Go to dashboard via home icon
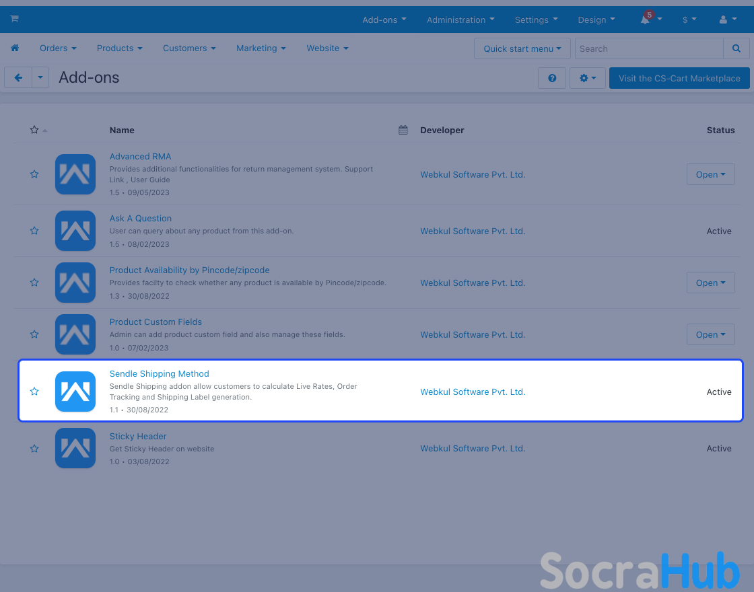Viewport: 754px width, 592px height. point(15,48)
